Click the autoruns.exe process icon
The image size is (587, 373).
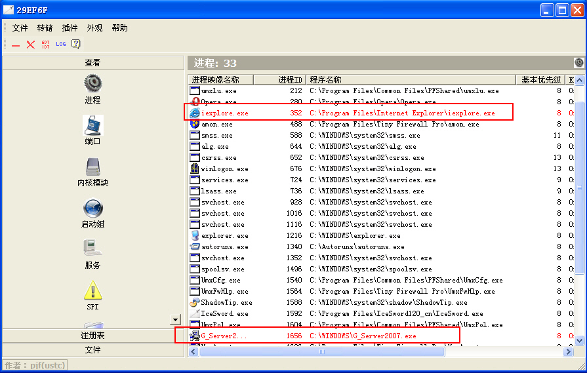tap(195, 246)
